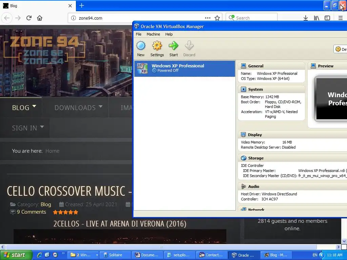
Task: Click Windows Media Player quick launch icon
Action: (x=55, y=255)
